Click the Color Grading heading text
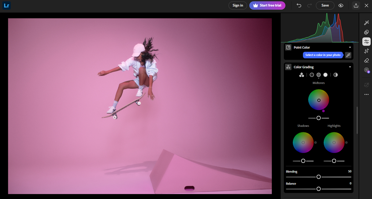 click(304, 67)
